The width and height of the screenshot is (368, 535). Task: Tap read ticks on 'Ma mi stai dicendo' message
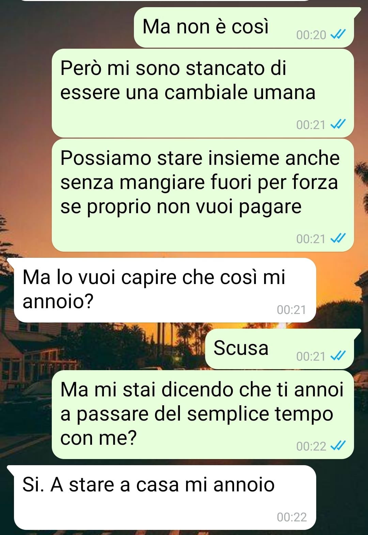pyautogui.click(x=338, y=445)
